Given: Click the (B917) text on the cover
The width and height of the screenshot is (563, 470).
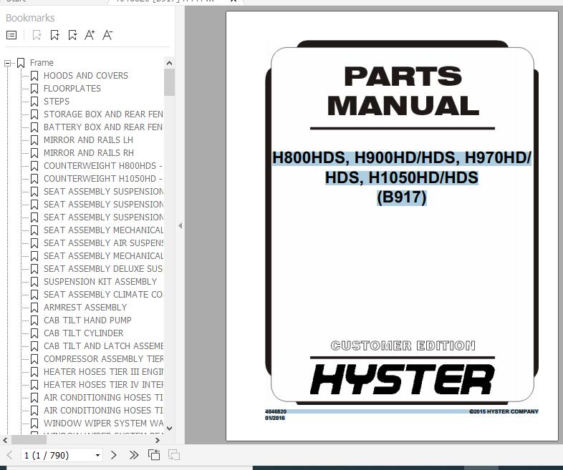Looking at the screenshot, I should [402, 197].
